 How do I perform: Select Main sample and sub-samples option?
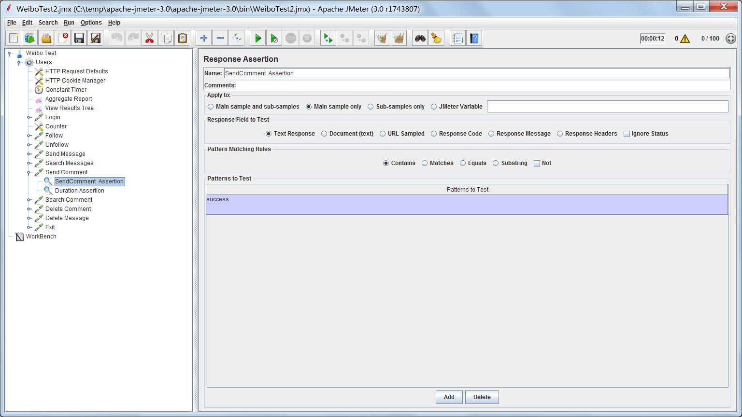coord(254,107)
